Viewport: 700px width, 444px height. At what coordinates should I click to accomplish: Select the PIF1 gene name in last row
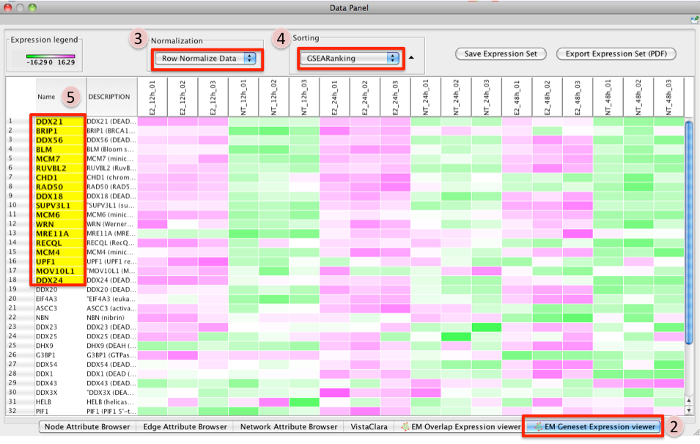(x=44, y=411)
